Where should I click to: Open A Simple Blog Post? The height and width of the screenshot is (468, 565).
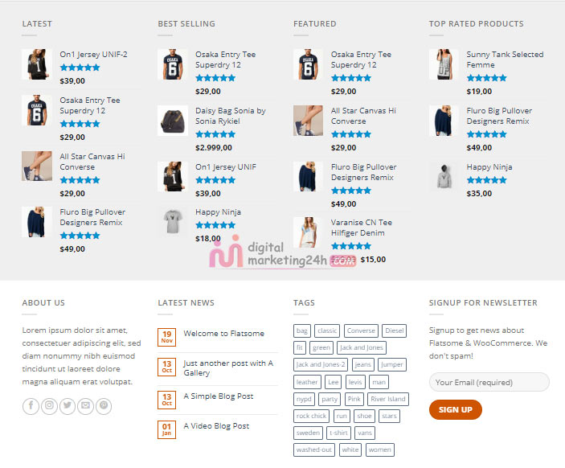coord(219,396)
